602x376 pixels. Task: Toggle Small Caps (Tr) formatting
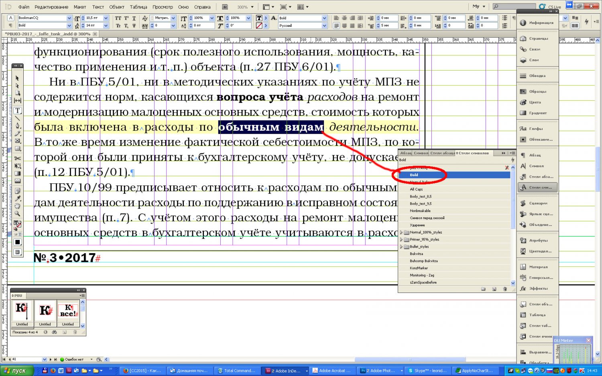point(118,26)
